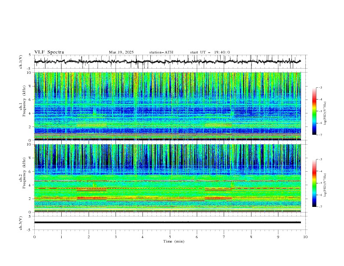Viewport: 344px width, 266px height.
Task: Click the log(PSD) label beside ch.2 colorbar
Action: 325,185
